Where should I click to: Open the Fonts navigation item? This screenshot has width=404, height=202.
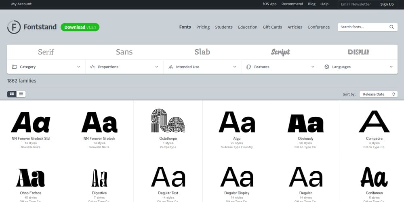click(185, 27)
